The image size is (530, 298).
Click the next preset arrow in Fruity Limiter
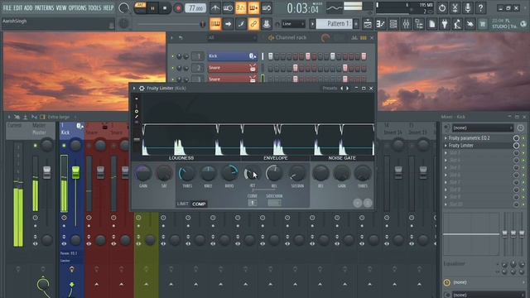[348, 89]
